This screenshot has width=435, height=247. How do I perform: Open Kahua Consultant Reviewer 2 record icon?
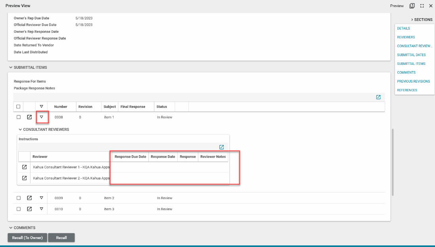[24, 178]
